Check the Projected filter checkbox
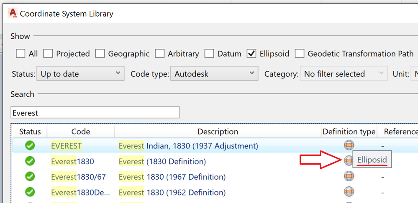This screenshot has width=418, height=203. point(48,54)
